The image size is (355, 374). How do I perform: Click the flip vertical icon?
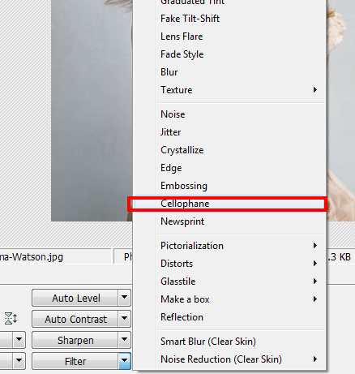click(11, 318)
